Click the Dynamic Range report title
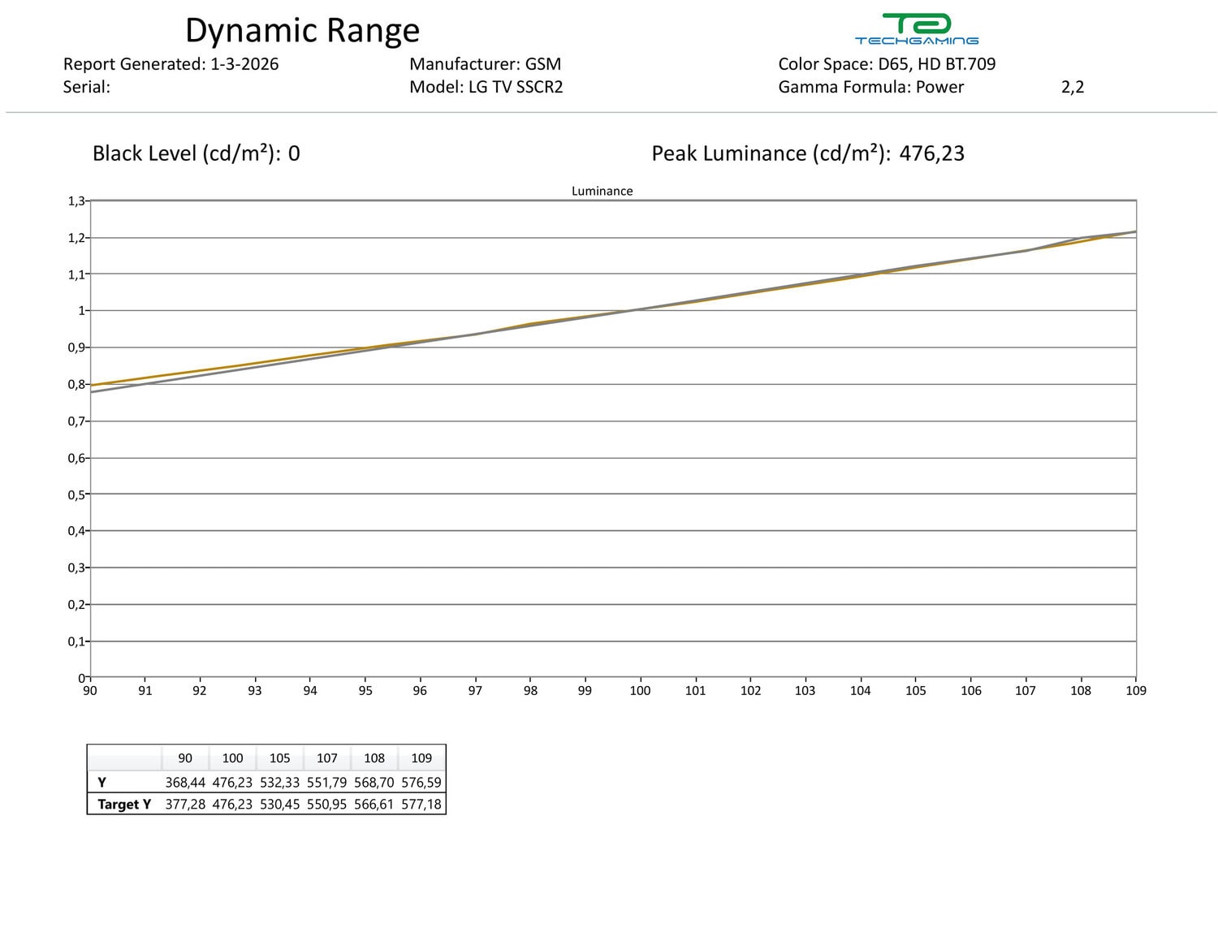The height and width of the screenshot is (941, 1218). tap(302, 30)
